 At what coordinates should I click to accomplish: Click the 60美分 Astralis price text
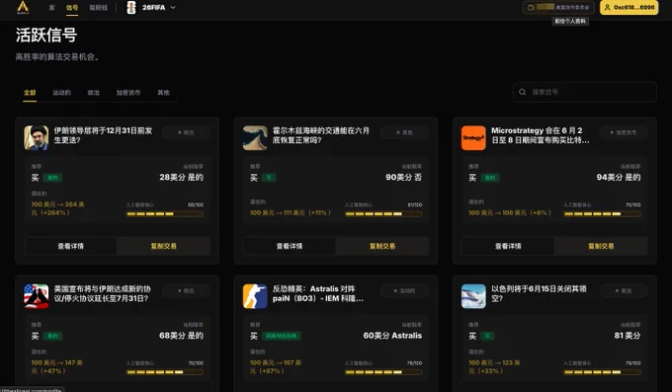pyautogui.click(x=392, y=336)
